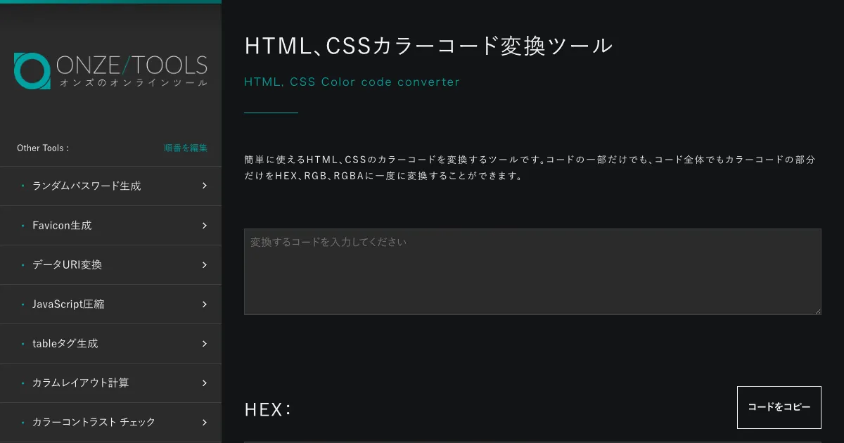Screen dimensions: 844x443
Task: Focus the 変換するコードを入力してください text area
Action: point(532,271)
